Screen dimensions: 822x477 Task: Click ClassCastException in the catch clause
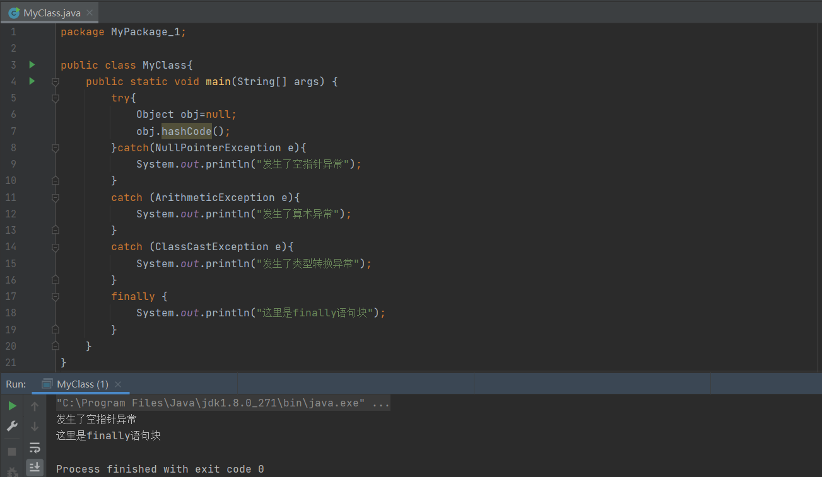tap(212, 246)
